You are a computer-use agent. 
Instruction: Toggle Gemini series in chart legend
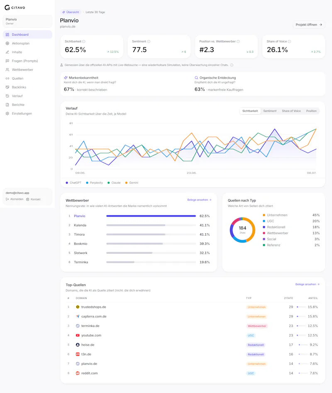point(132,183)
